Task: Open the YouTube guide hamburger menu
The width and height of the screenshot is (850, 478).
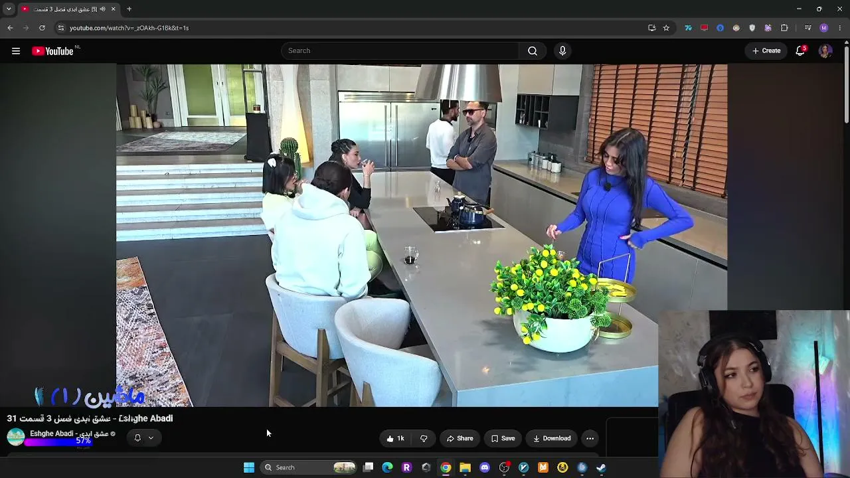Action: [x=16, y=51]
